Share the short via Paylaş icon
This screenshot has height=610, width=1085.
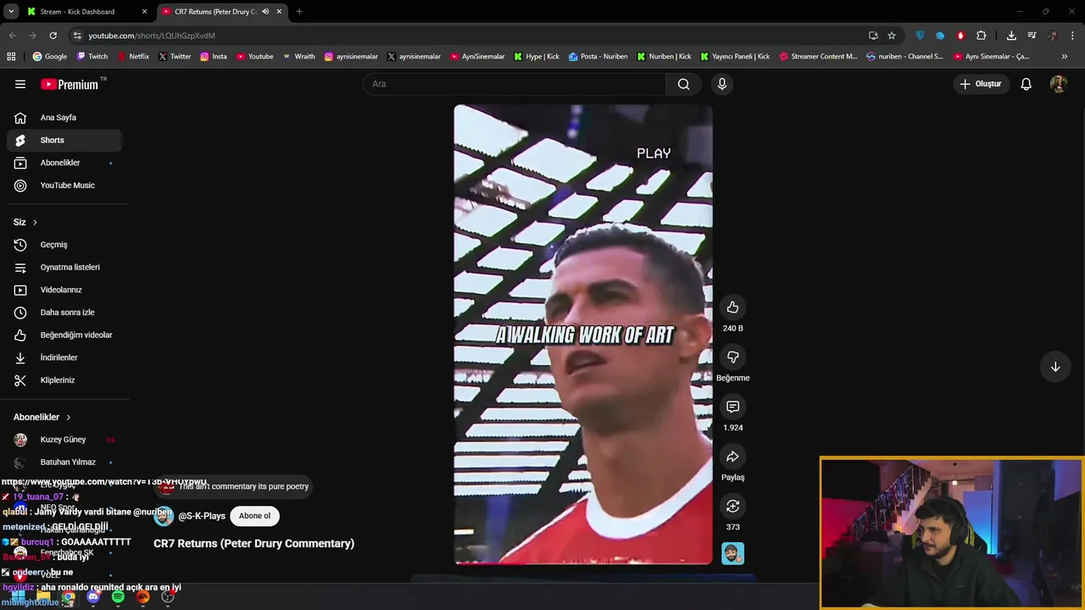coord(732,457)
